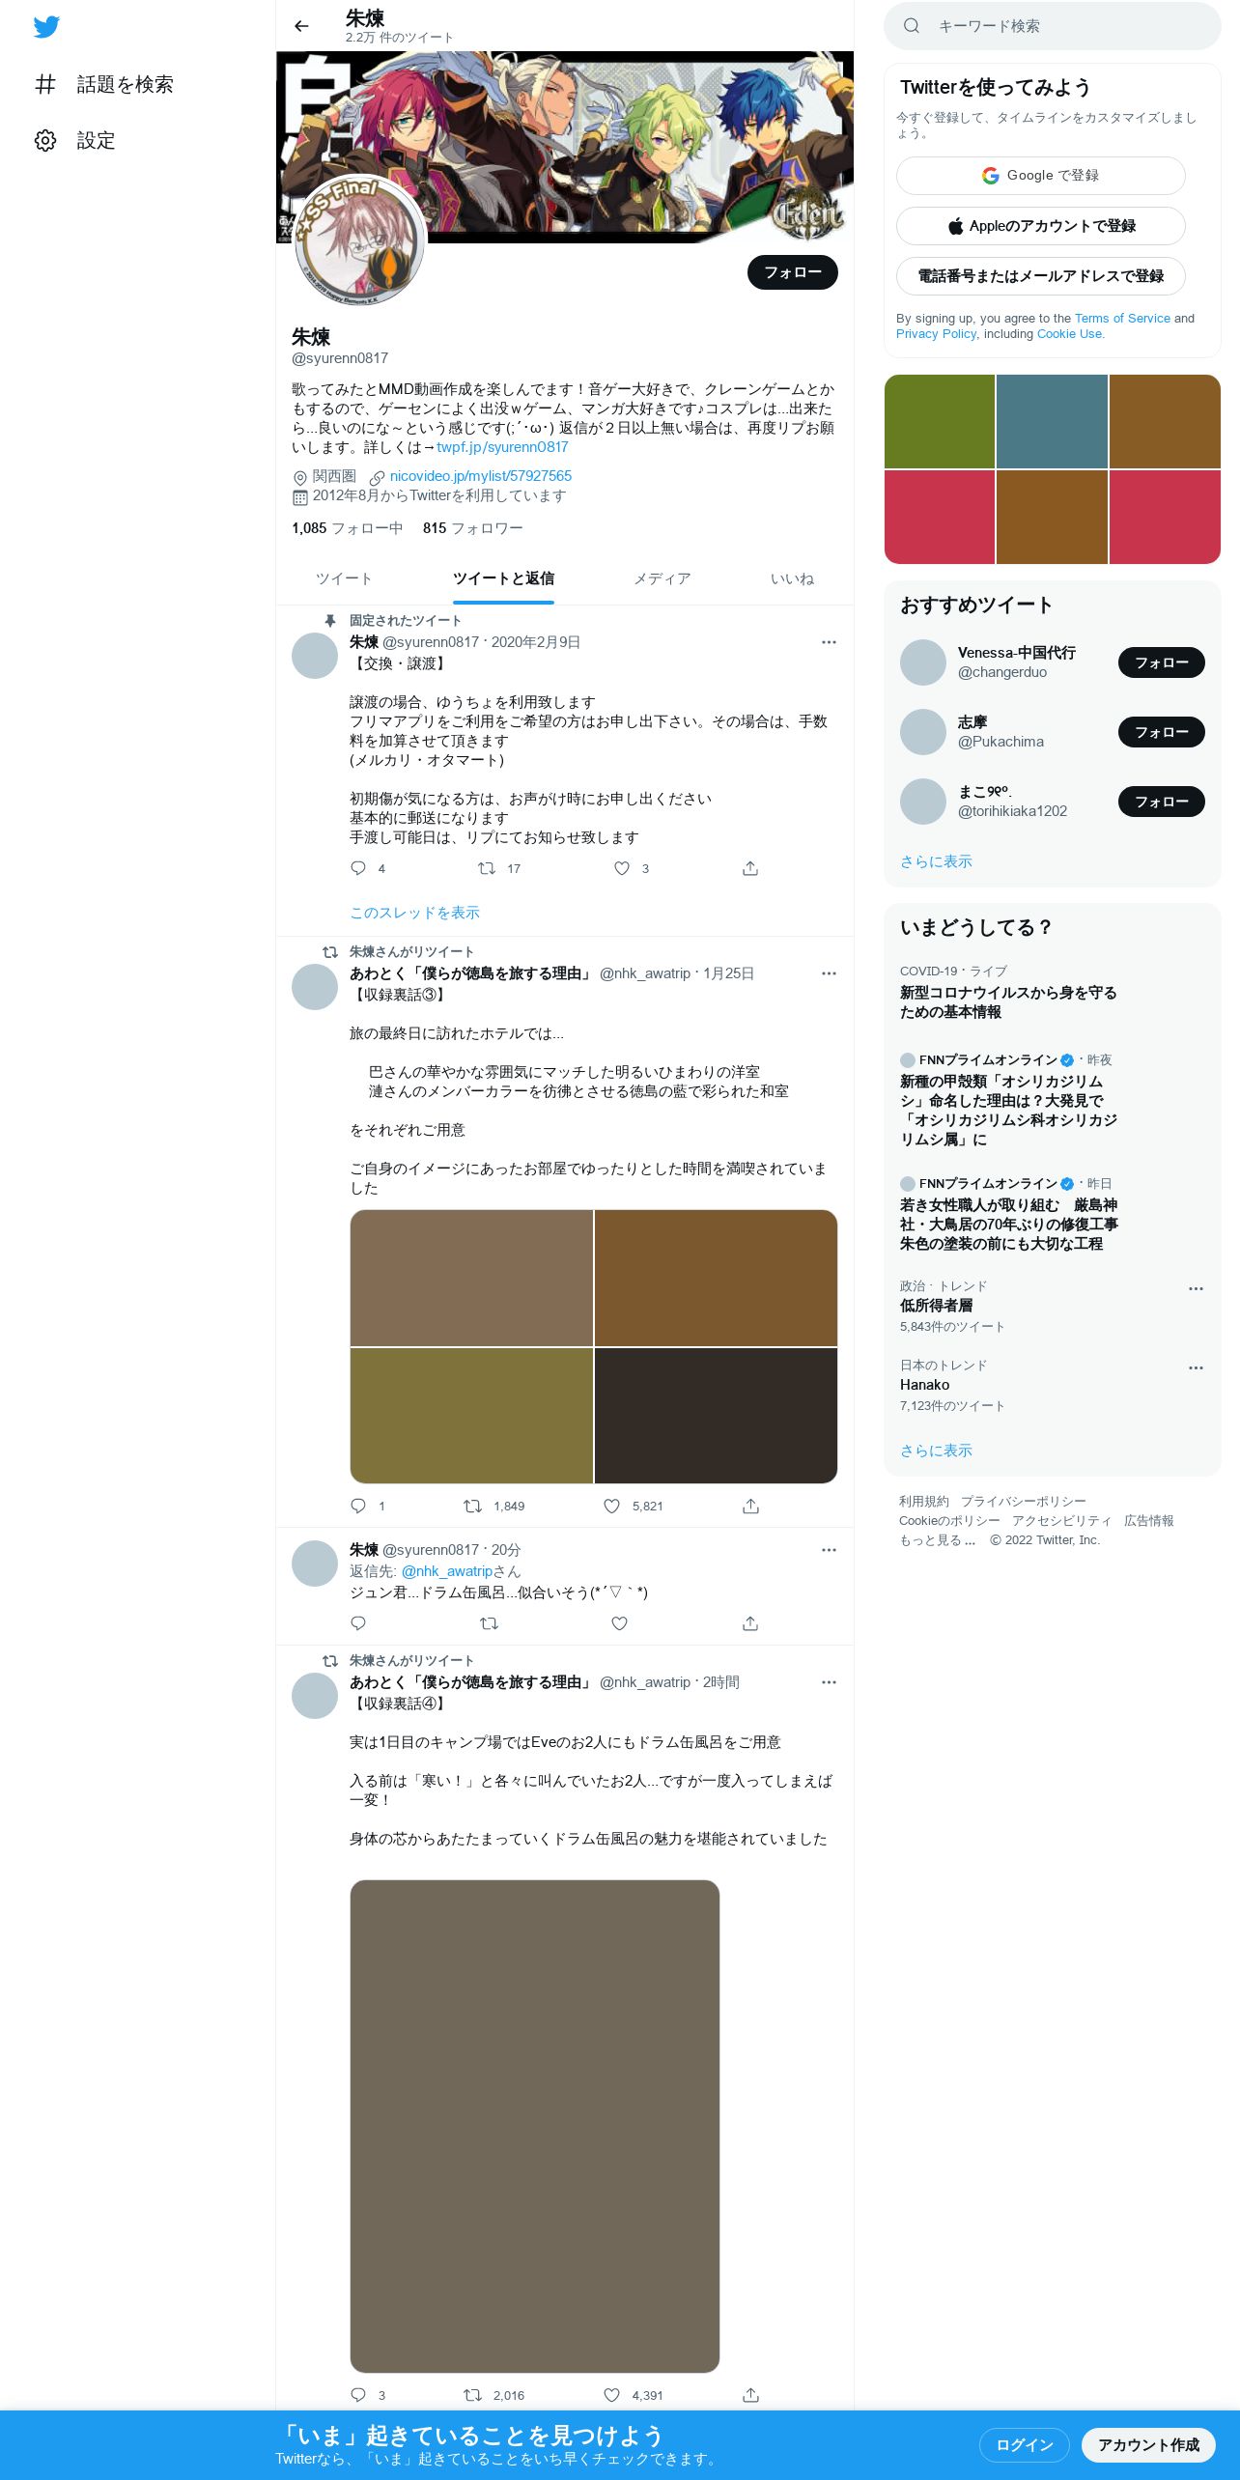Open the tall image in 収録裏話④ tweet

point(535,2126)
